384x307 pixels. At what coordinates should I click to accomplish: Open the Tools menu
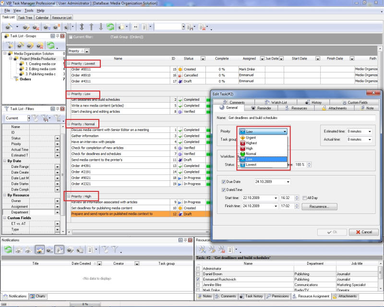(x=29, y=11)
